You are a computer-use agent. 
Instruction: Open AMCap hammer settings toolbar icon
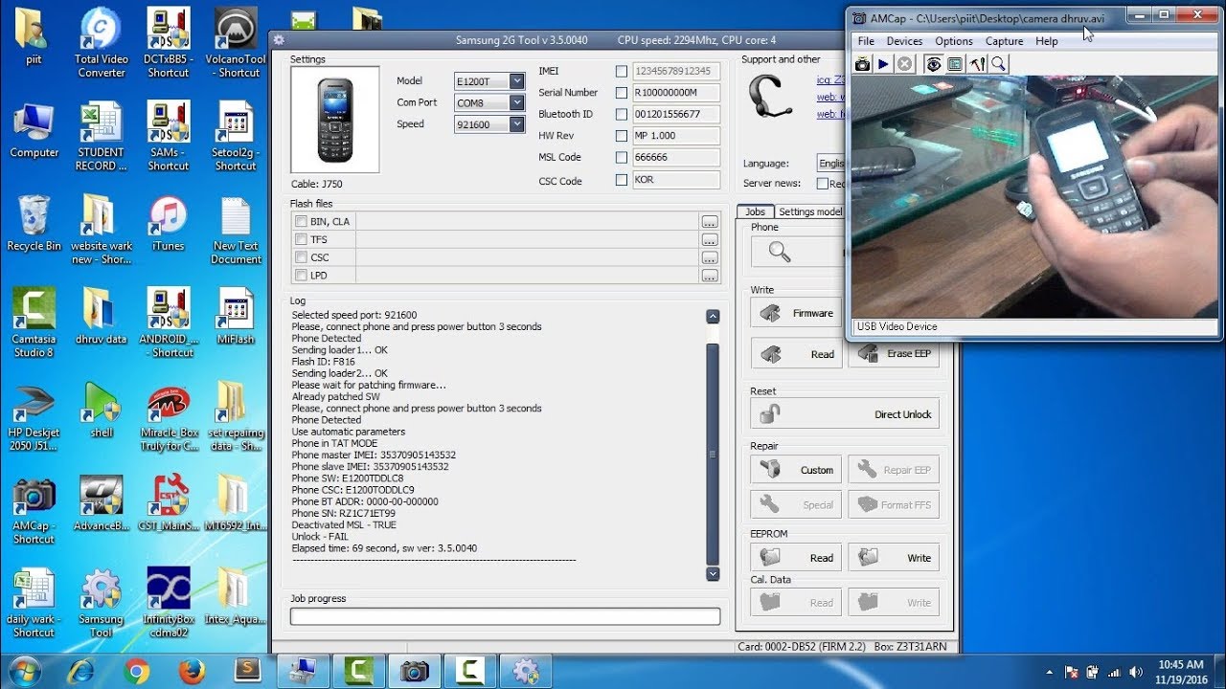977,64
